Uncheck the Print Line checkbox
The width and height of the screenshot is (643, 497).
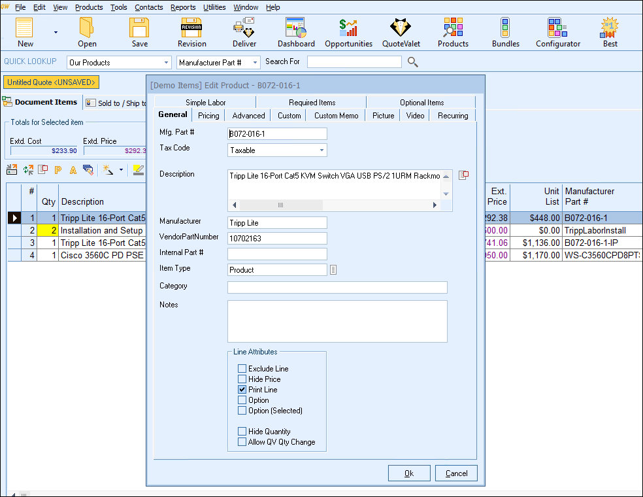[242, 390]
